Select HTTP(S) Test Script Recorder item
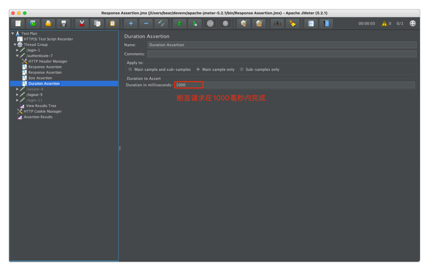The width and height of the screenshot is (429, 271). point(48,39)
